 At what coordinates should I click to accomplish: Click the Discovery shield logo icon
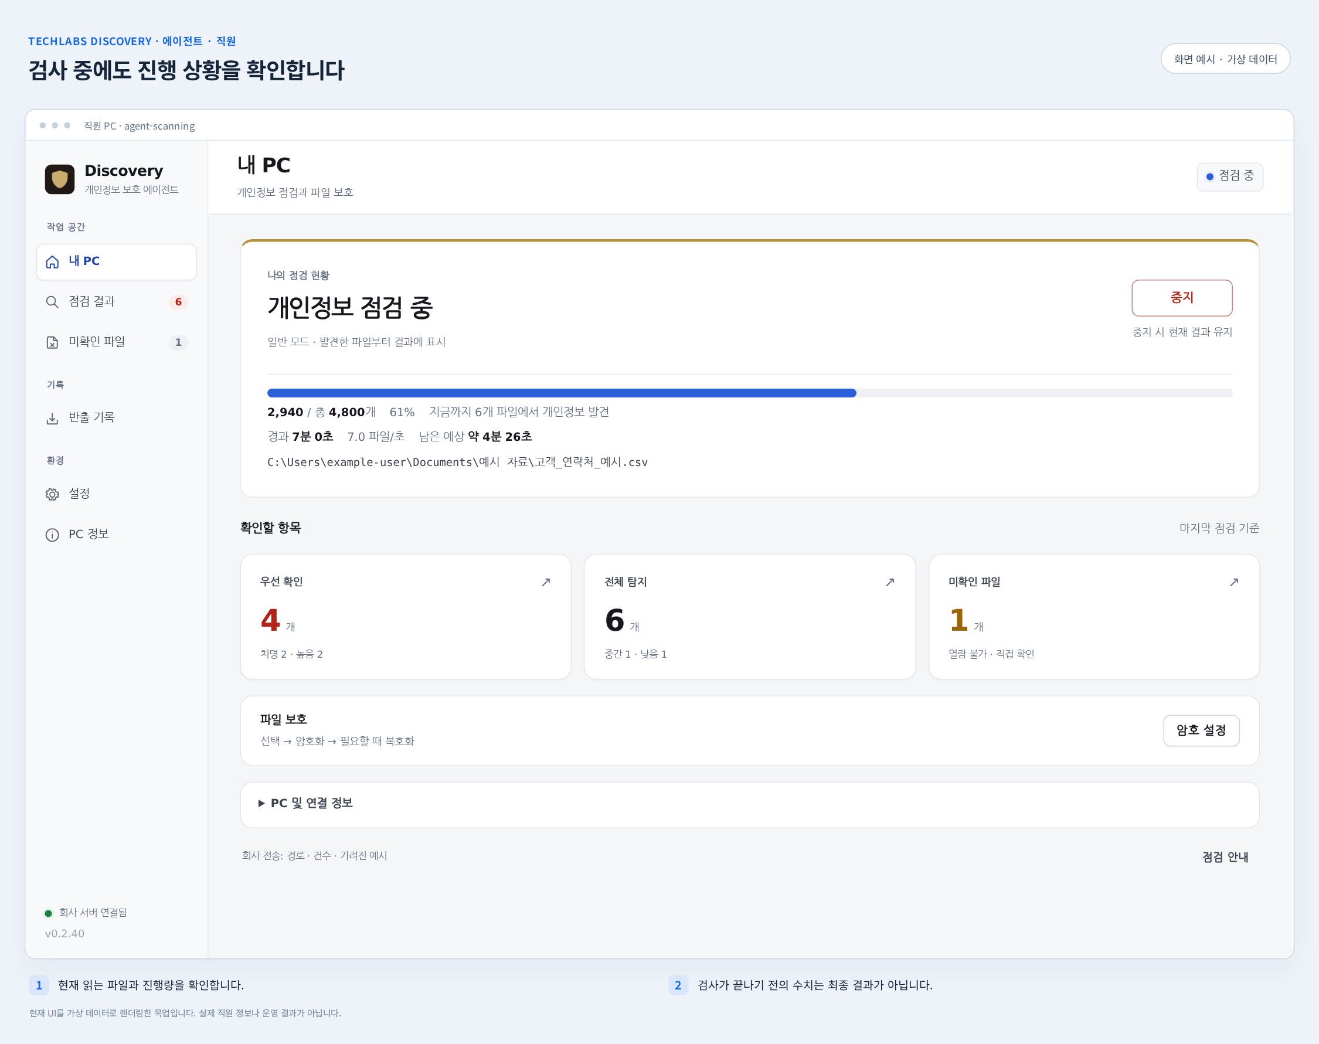coord(60,179)
